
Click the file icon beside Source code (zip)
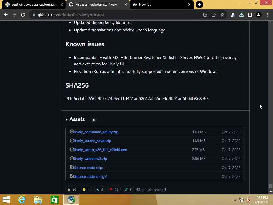(72, 168)
